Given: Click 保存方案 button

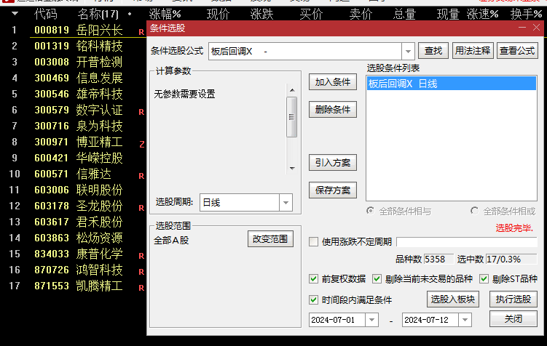Looking at the screenshot, I should [332, 190].
